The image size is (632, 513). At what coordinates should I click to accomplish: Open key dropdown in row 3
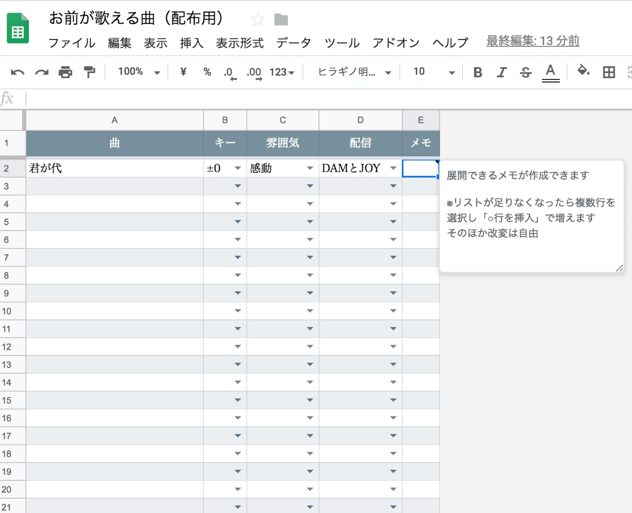238,186
